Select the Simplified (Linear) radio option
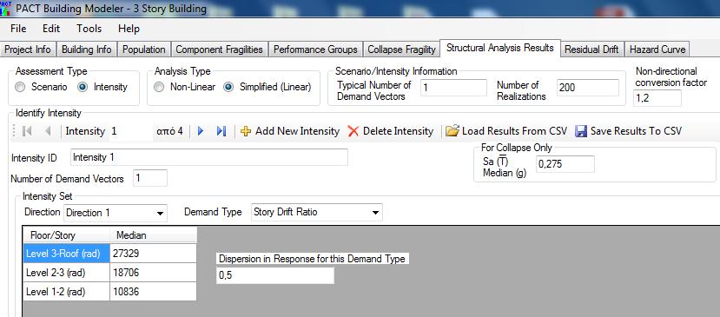This screenshot has width=720, height=317. pos(228,88)
